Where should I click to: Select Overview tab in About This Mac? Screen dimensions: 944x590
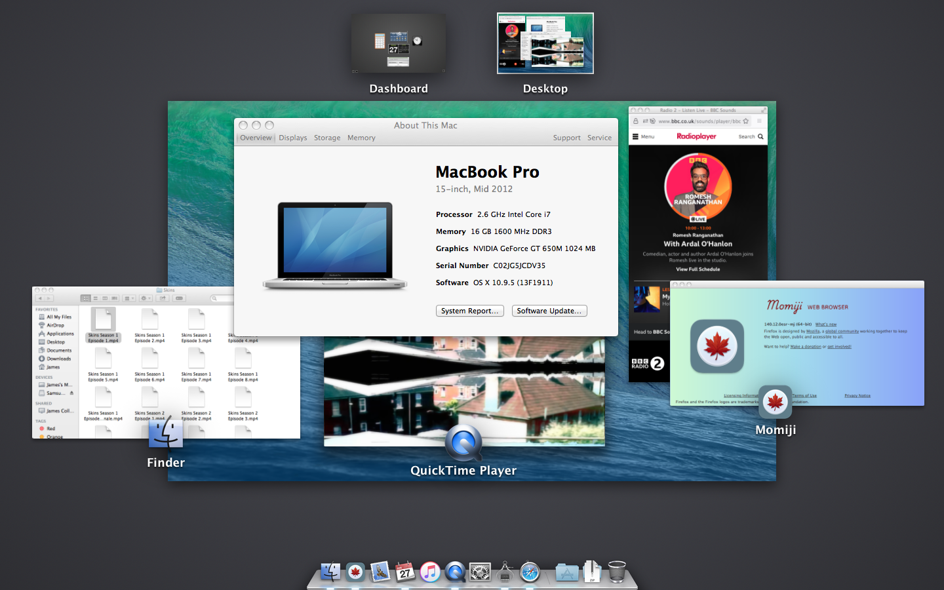(256, 138)
